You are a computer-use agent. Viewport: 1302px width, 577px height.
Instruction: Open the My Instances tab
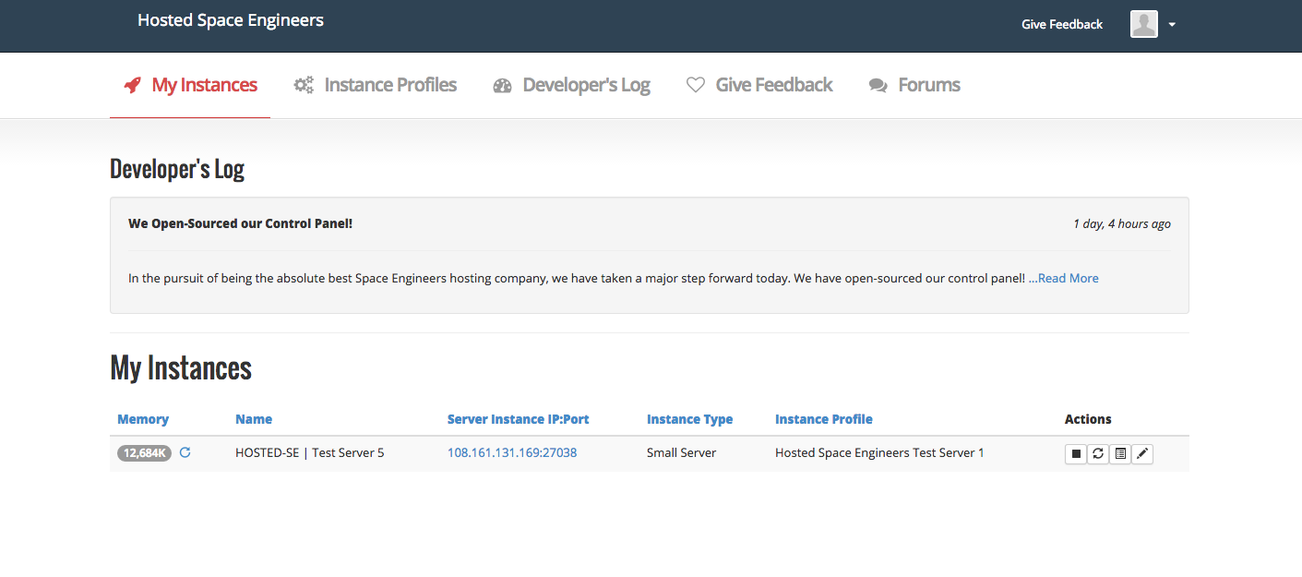(x=190, y=85)
